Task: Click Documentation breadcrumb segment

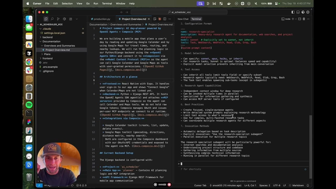Action: (98, 24)
